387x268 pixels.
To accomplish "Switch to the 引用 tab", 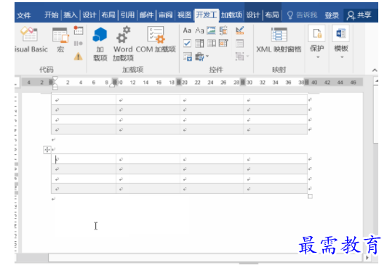I will coord(127,15).
